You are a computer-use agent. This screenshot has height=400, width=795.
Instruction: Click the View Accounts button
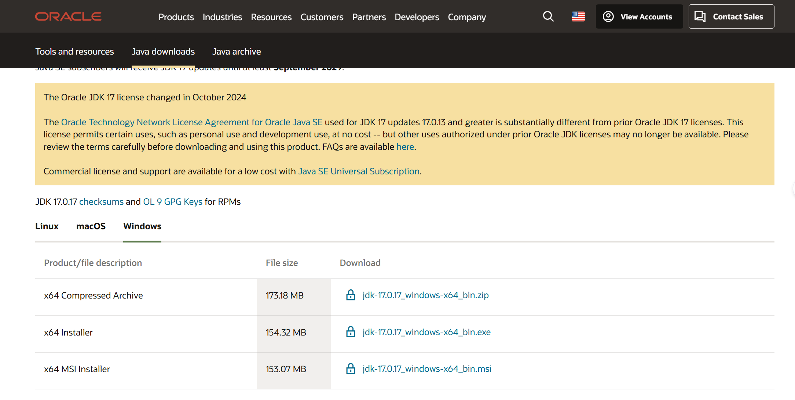point(639,16)
